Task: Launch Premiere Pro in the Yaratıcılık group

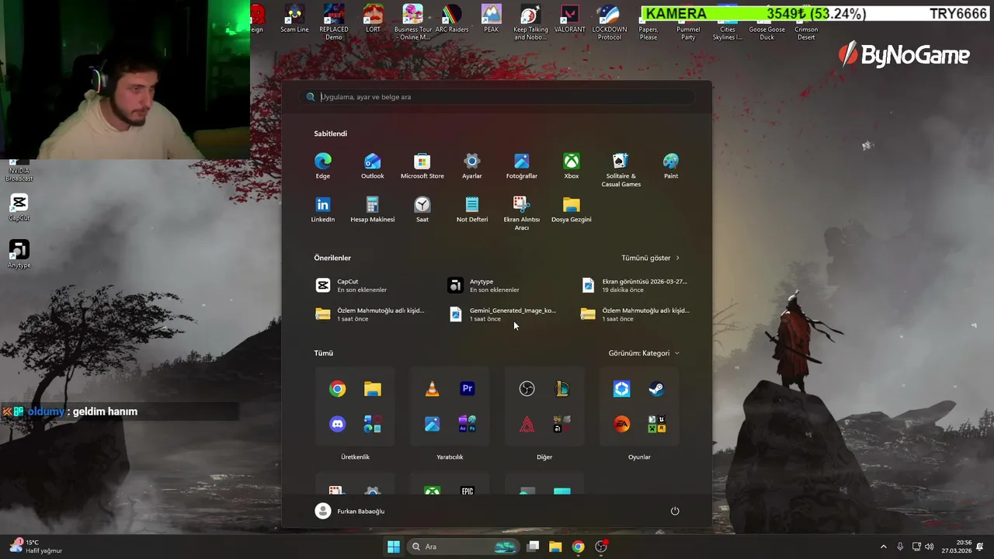Action: pos(467,389)
